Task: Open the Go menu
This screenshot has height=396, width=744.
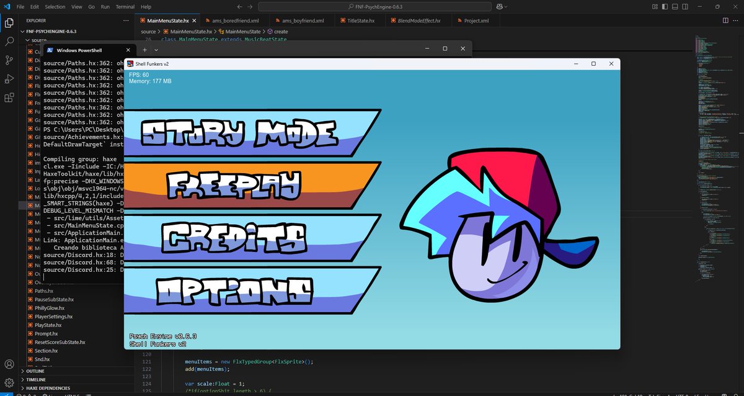Action: (x=91, y=6)
